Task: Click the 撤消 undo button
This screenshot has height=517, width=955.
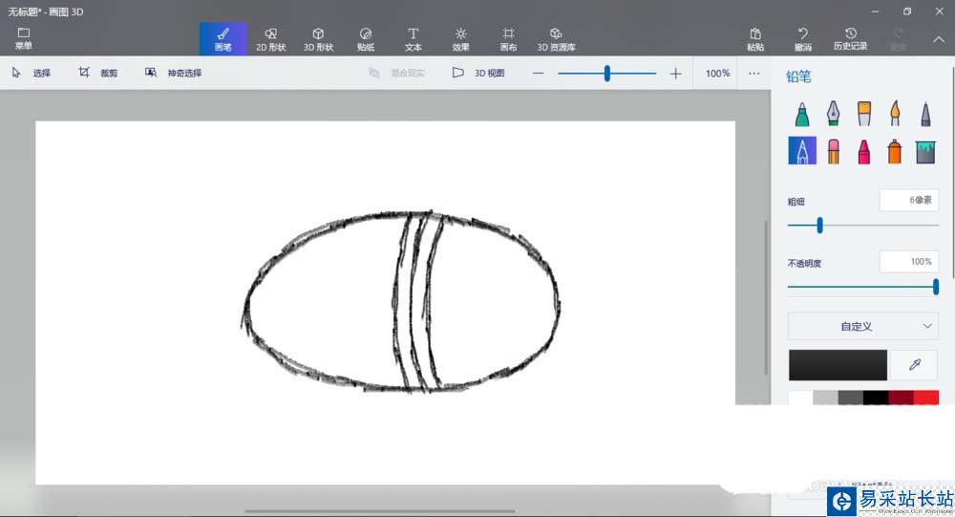Action: pyautogui.click(x=803, y=39)
